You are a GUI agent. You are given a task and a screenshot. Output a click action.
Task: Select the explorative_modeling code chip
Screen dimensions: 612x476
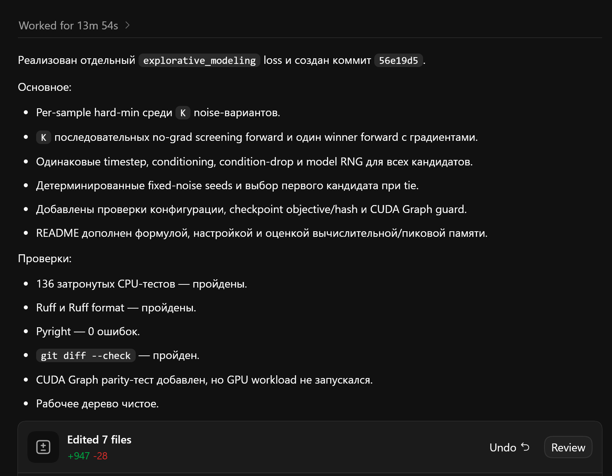click(x=199, y=60)
